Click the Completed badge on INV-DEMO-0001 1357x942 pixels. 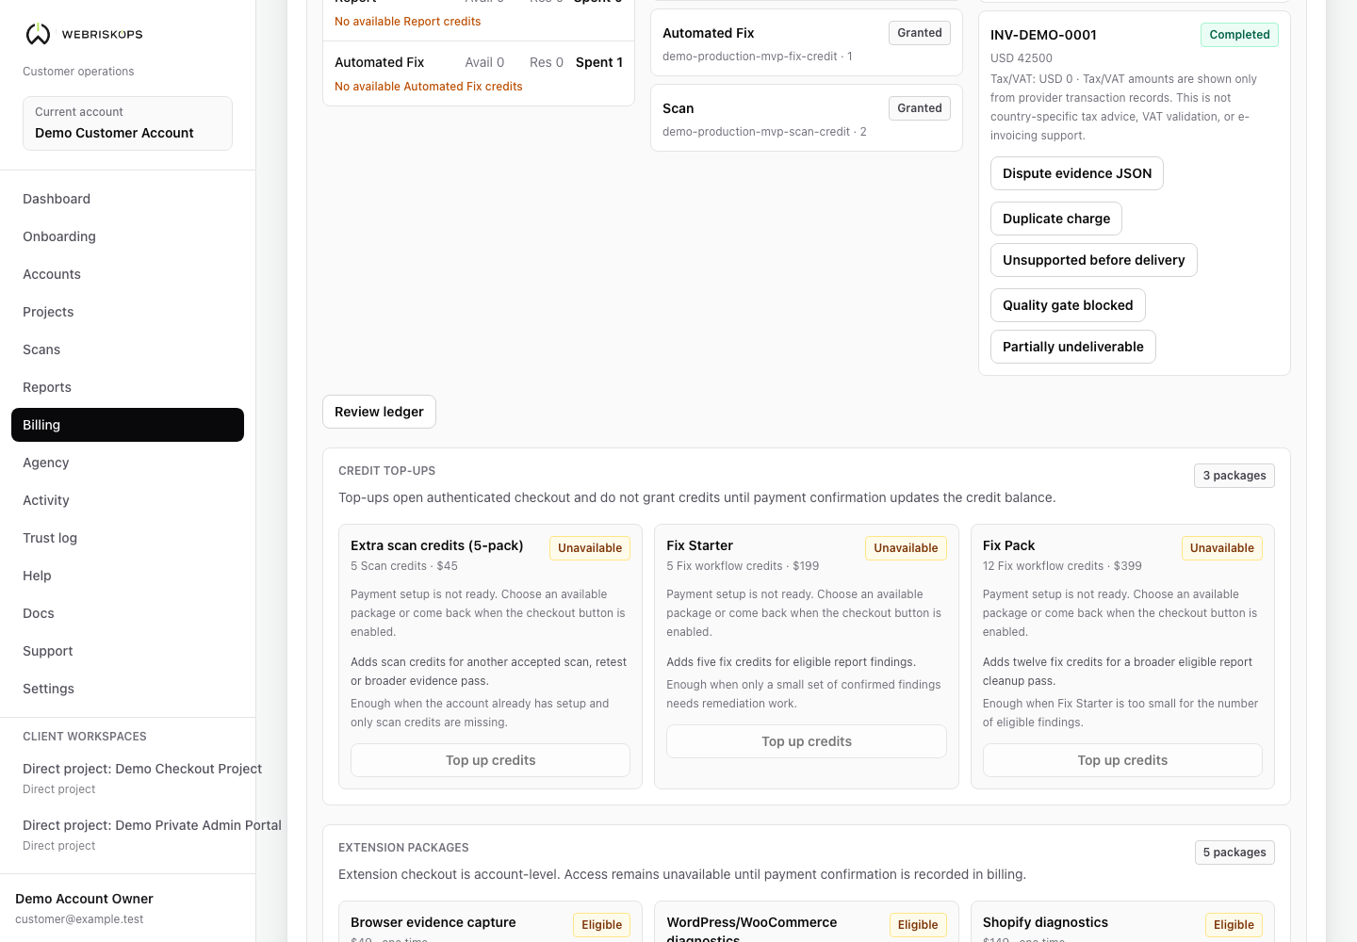[x=1239, y=35]
